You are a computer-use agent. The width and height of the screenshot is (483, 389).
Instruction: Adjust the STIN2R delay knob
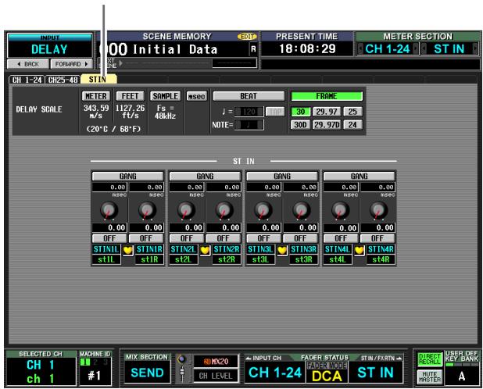224,210
